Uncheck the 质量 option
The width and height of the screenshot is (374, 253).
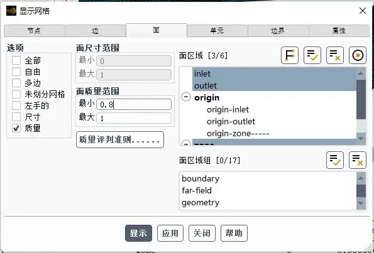[16, 129]
